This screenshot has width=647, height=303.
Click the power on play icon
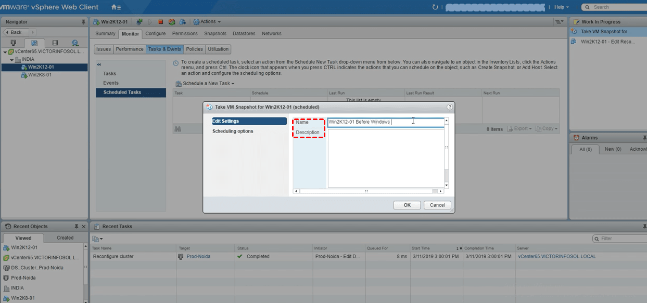[x=150, y=22]
